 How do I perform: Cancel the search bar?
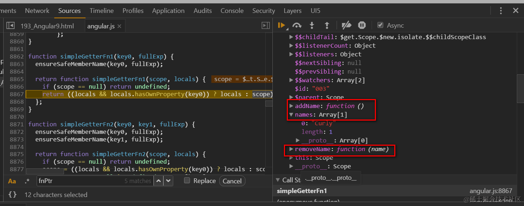[232, 181]
